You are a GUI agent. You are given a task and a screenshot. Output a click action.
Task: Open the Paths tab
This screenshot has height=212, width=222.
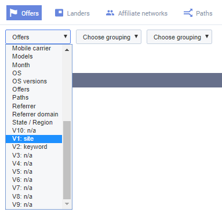(x=198, y=13)
